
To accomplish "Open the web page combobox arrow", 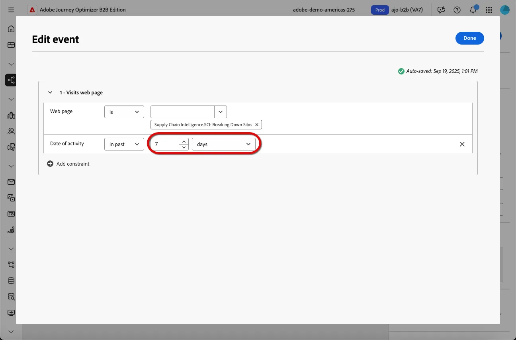I will coord(221,112).
